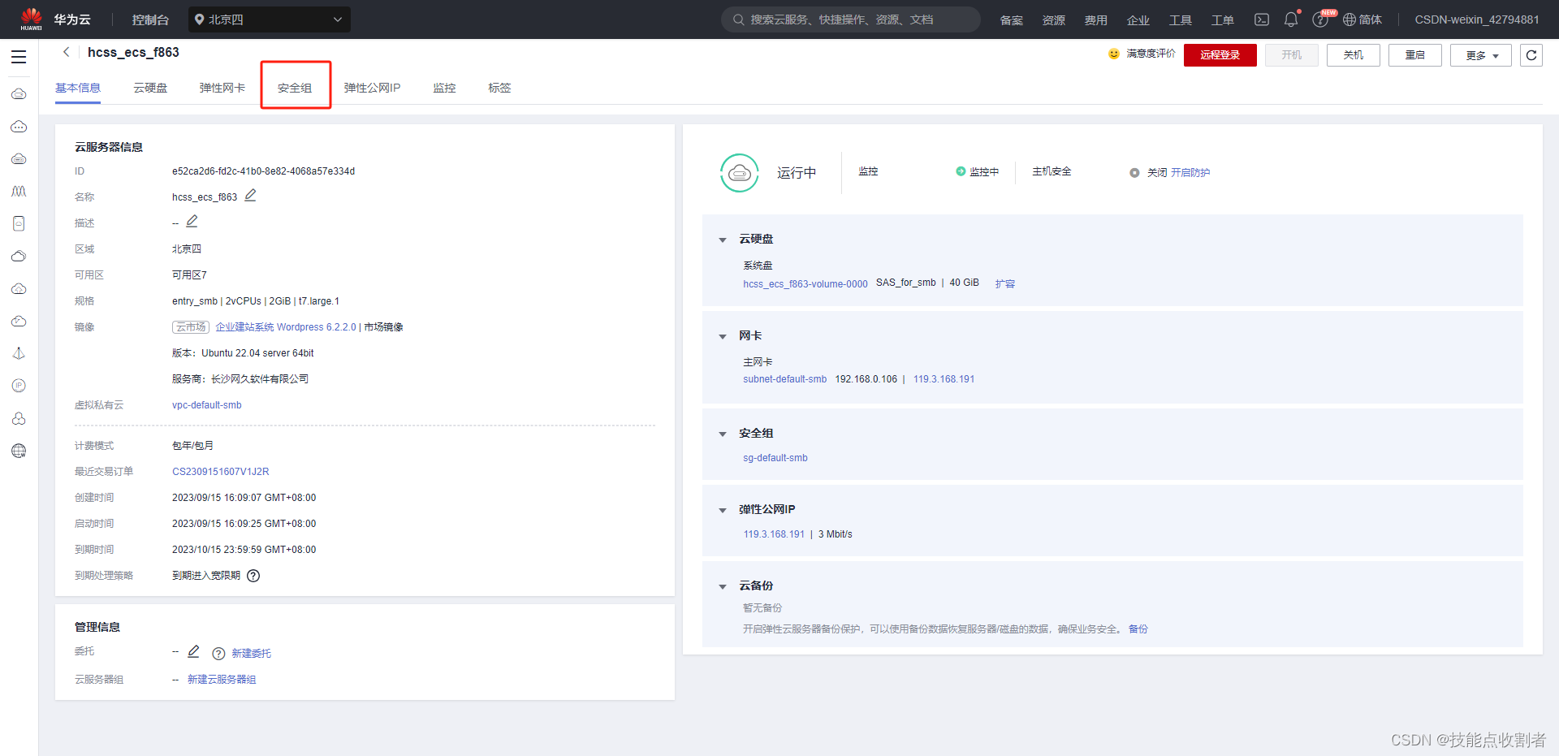1559x756 pixels.
Task: Open the cloud shell terminal icon in the top bar
Action: point(1262,19)
